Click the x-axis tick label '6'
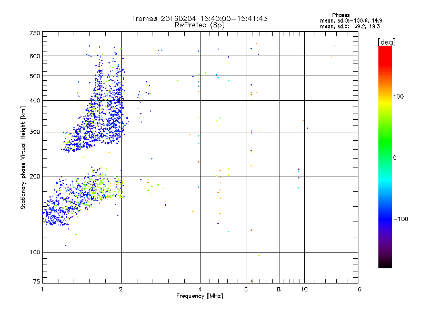 [x=246, y=289]
